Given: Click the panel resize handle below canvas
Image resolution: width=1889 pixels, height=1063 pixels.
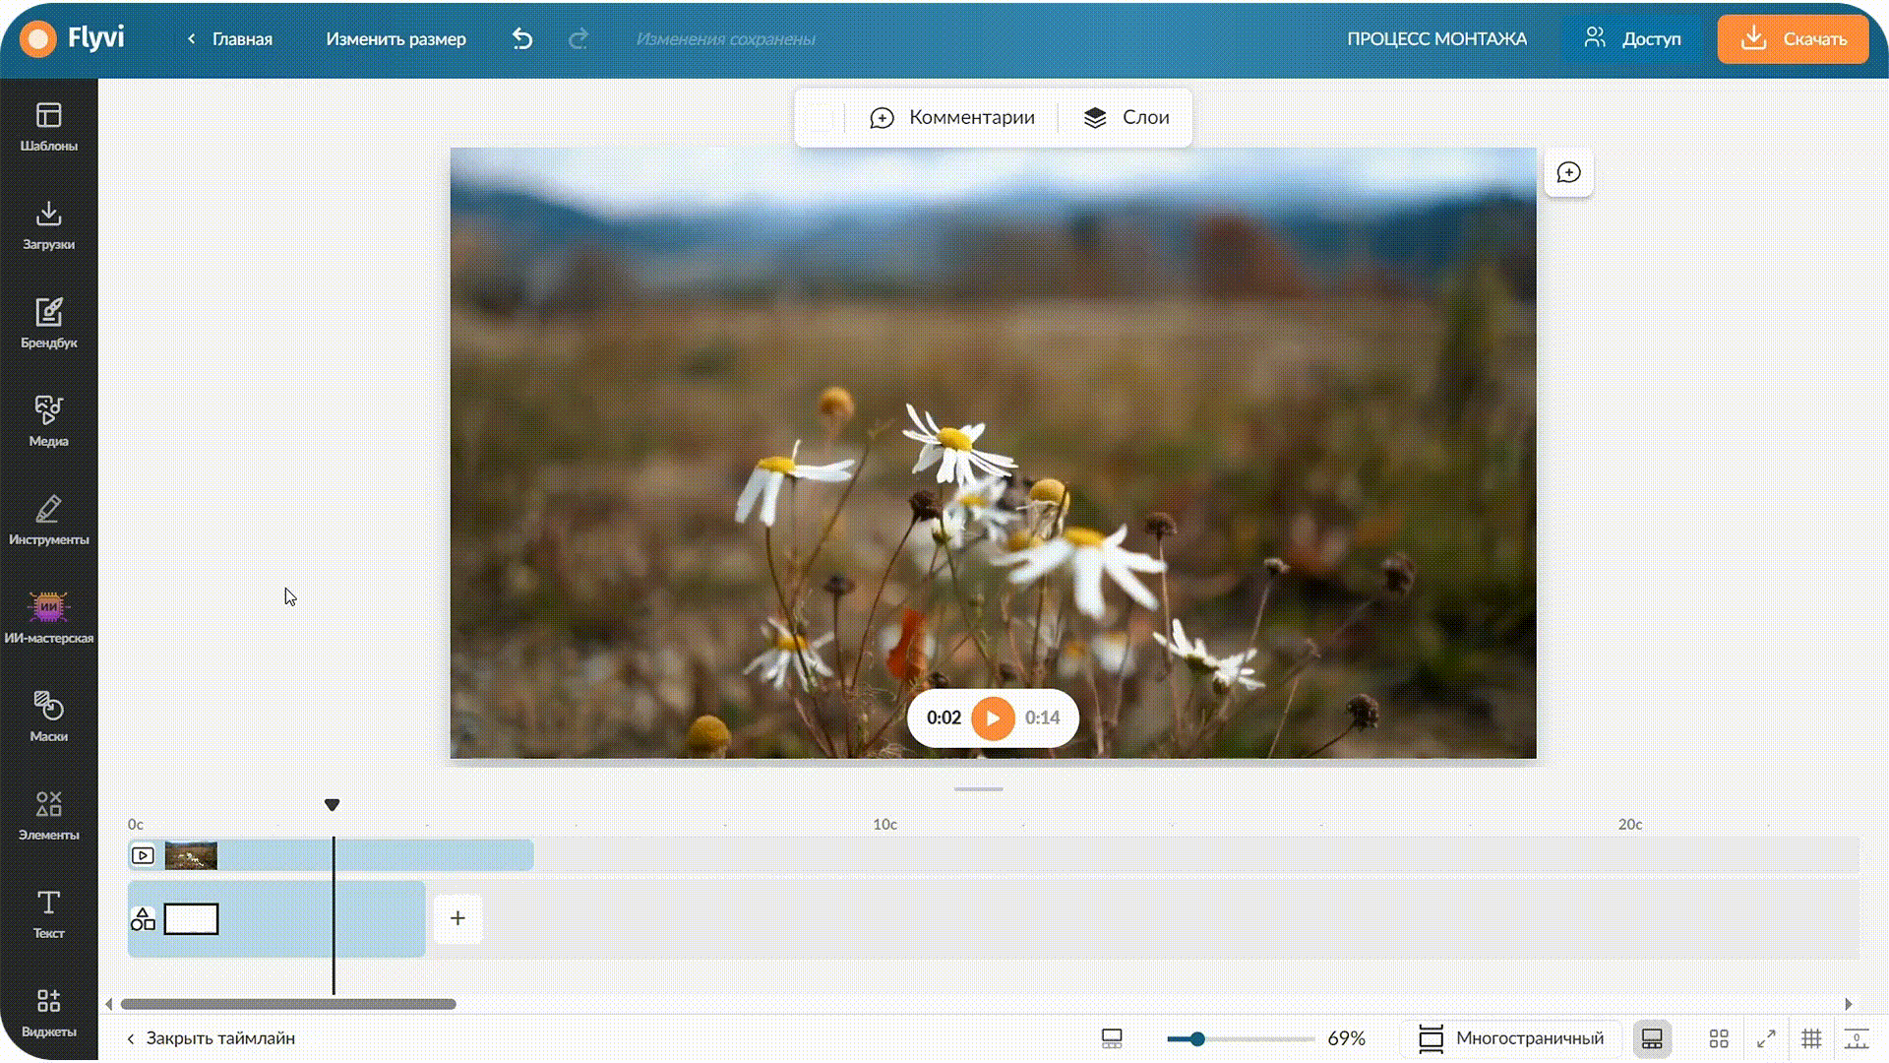Looking at the screenshot, I should (978, 788).
